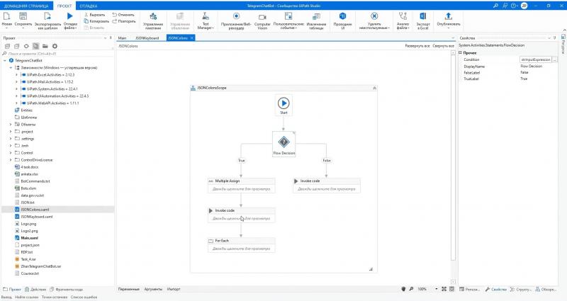Expand the .settings folder
Viewport: 567px width, 301px height.
(11, 138)
